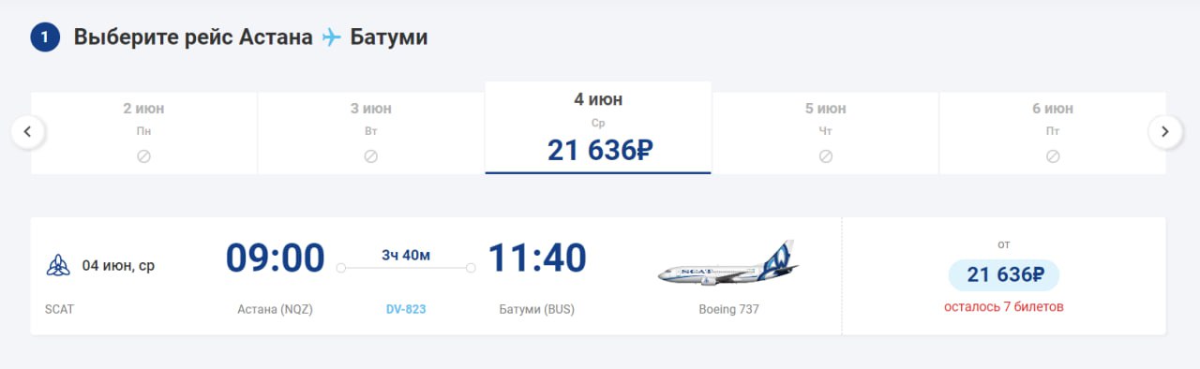Click the unavailable icon under 5 июн
Viewport: 1200px width, 369px height.
[x=825, y=156]
